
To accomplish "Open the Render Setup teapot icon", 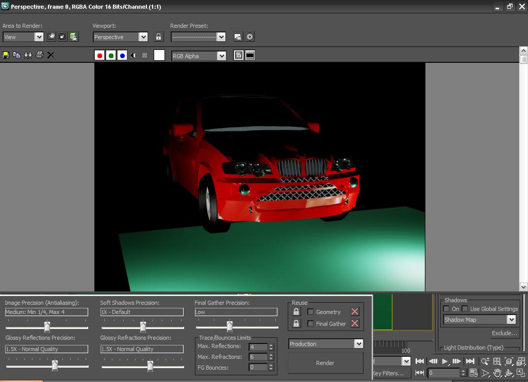I will point(74,37).
